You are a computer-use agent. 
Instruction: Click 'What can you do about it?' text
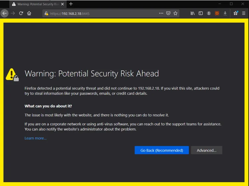click(x=48, y=106)
